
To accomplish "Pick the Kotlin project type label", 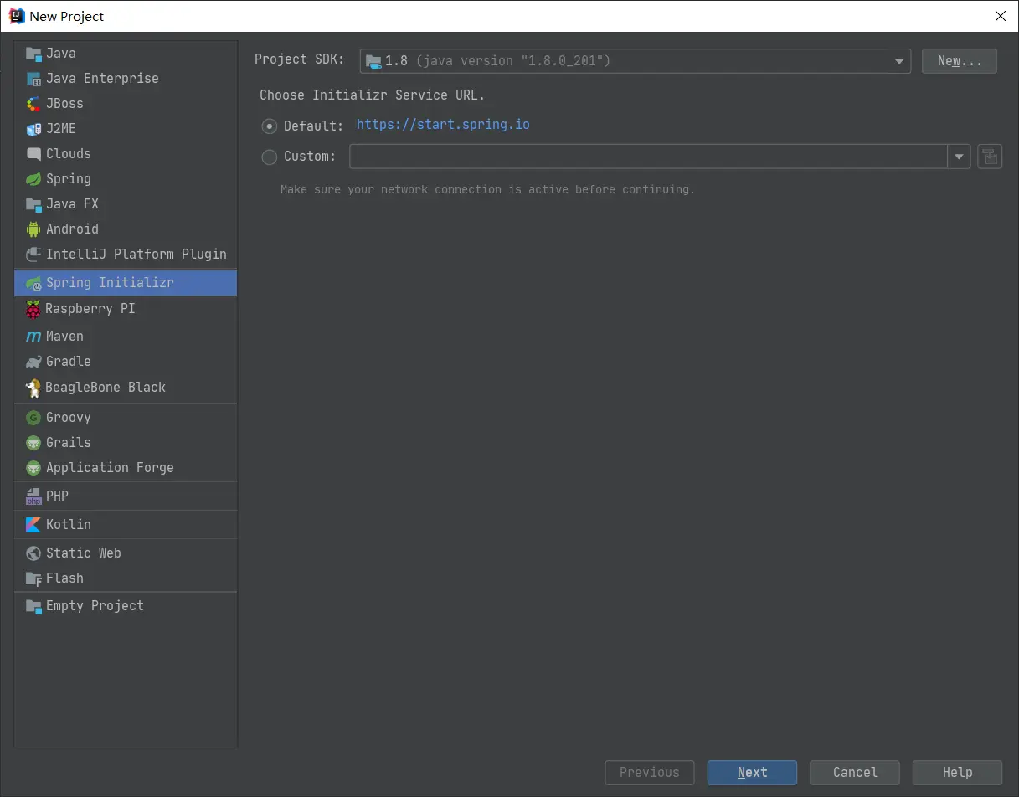I will (69, 525).
